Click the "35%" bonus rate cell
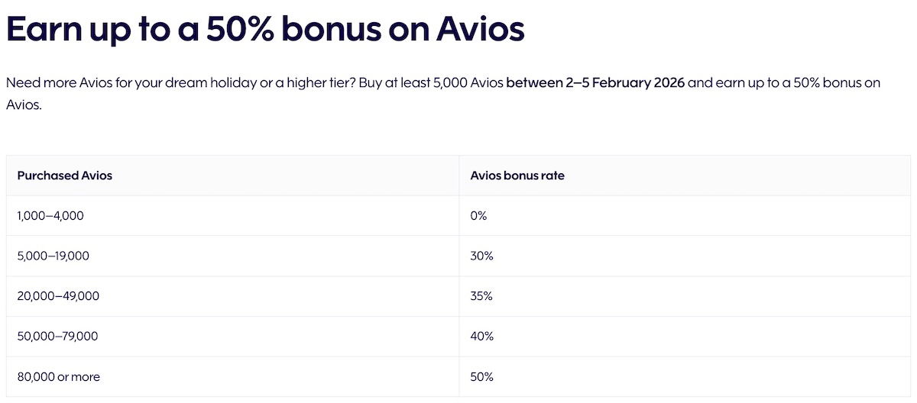917x403 pixels. click(481, 296)
